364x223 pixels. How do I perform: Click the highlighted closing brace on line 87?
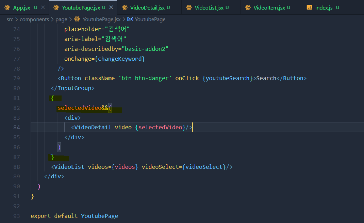pyautogui.click(x=52, y=157)
